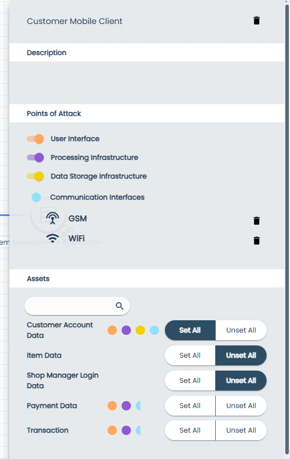
Task: Click the Item Data asset name
Action: pos(44,355)
